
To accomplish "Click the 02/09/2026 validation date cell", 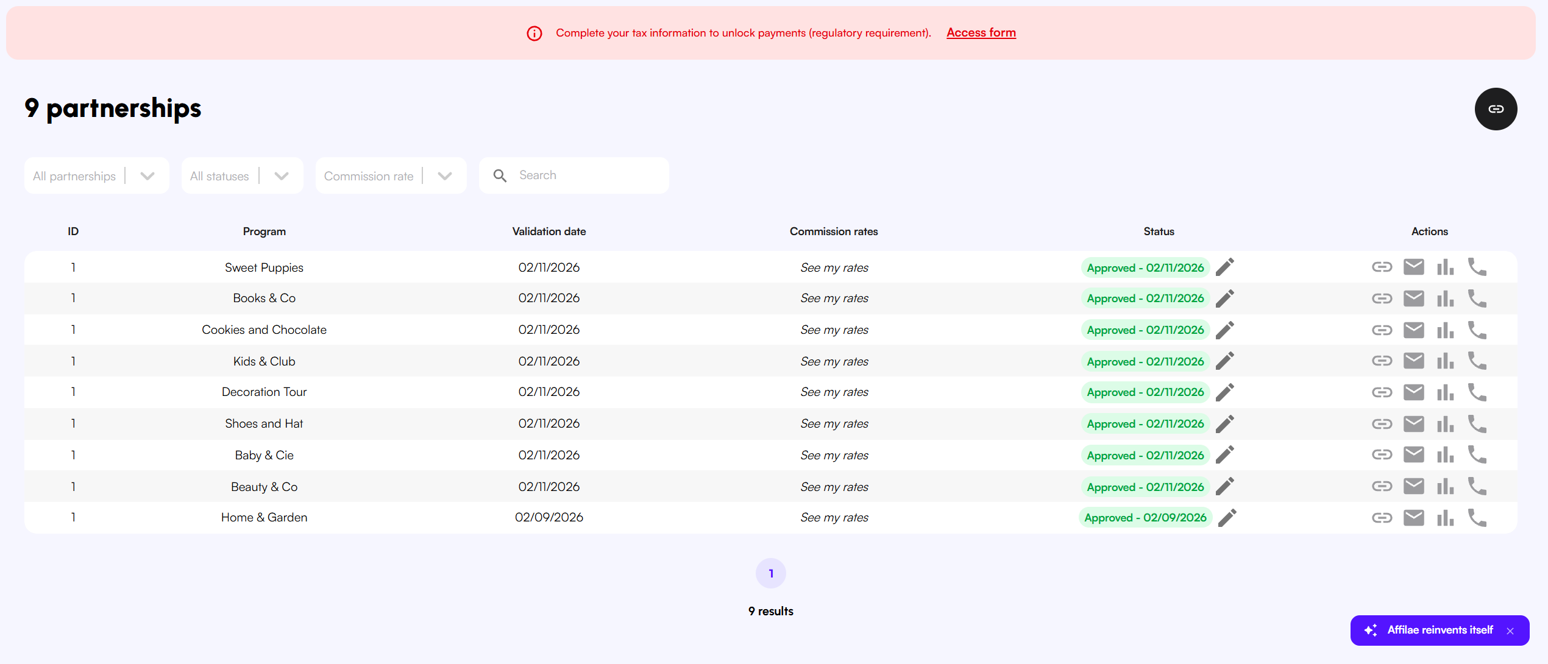I will point(549,517).
